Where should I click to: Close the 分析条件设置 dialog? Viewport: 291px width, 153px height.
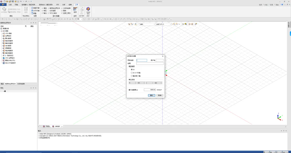point(163,56)
